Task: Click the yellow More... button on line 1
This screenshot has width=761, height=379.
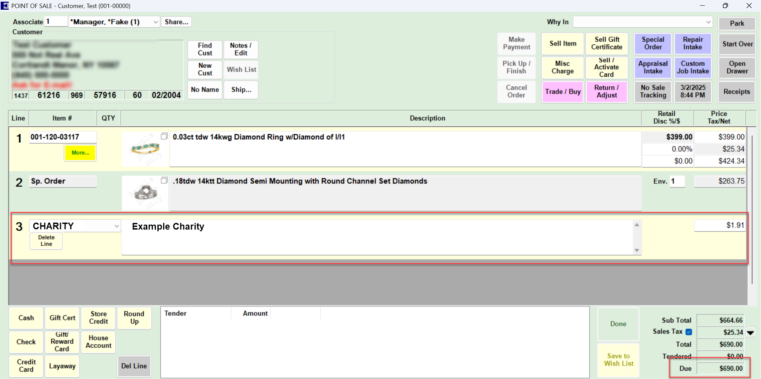Action: point(80,153)
